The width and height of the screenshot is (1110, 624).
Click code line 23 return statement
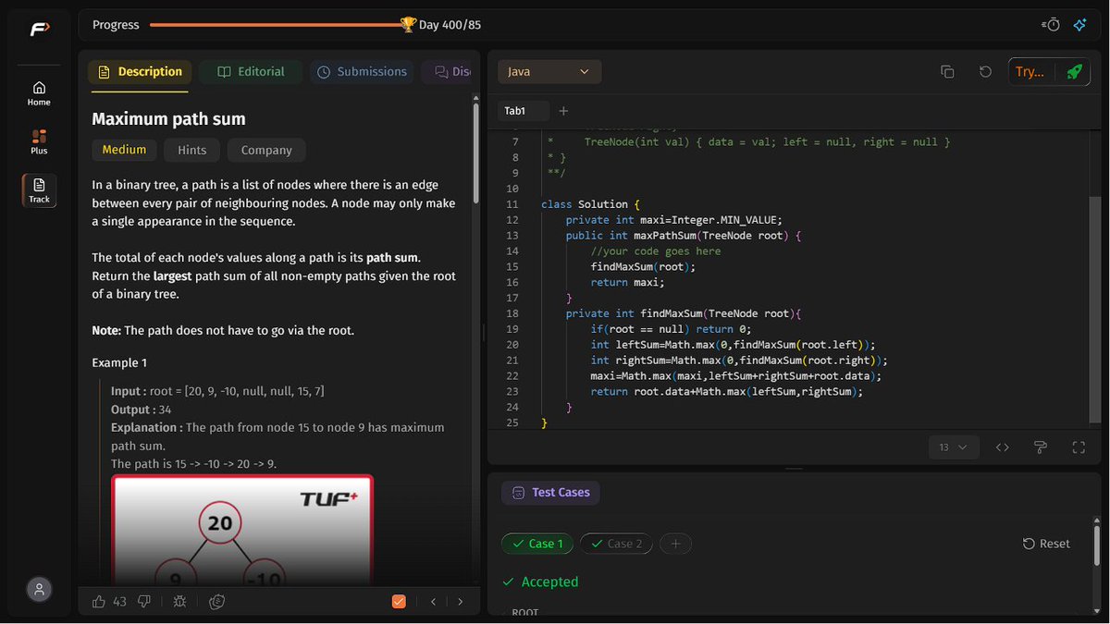(x=727, y=391)
